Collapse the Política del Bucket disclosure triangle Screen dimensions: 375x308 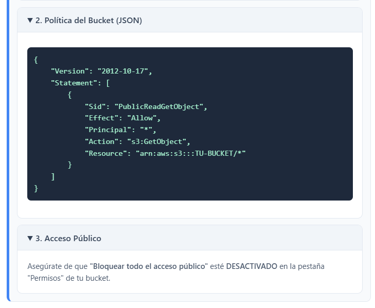tap(30, 21)
